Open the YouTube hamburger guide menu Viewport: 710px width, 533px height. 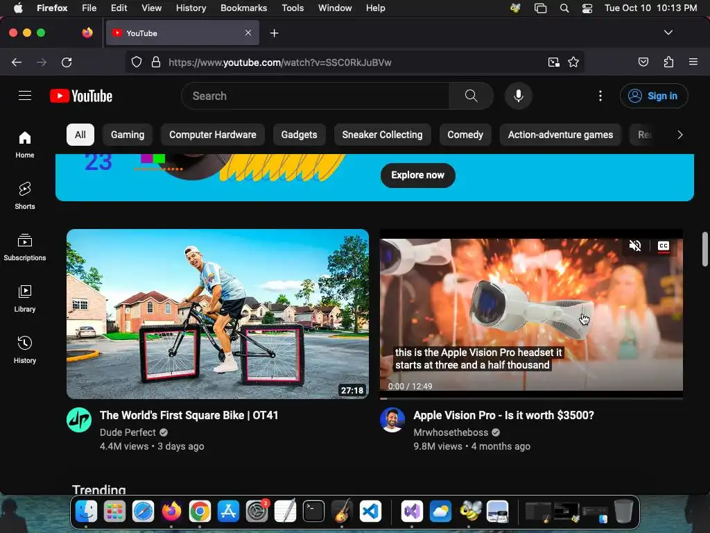25,96
